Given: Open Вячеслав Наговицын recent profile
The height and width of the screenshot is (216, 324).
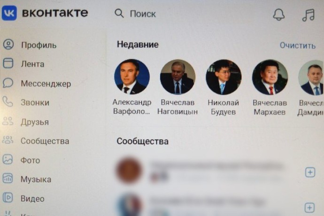Looking at the screenshot, I should (177, 87).
